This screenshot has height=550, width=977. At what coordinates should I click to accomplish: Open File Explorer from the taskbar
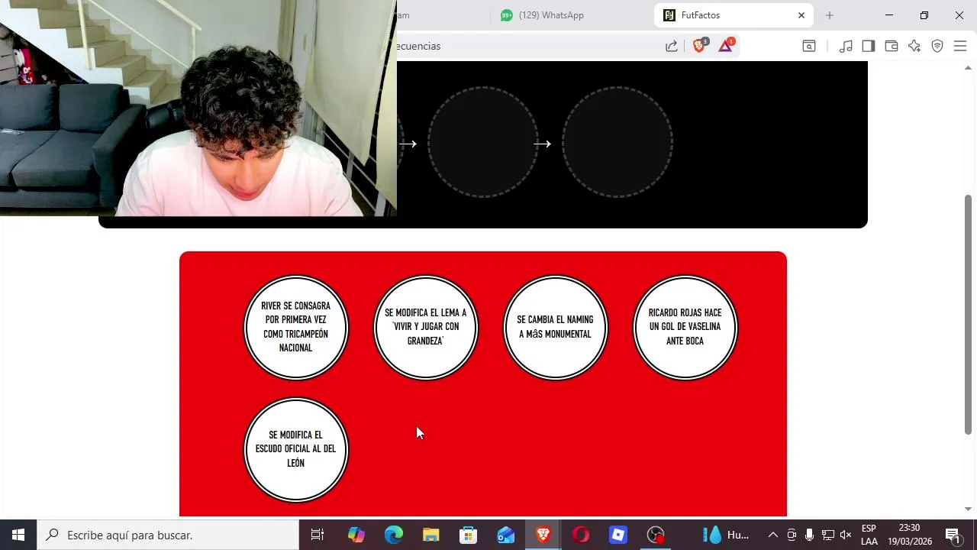[430, 535]
